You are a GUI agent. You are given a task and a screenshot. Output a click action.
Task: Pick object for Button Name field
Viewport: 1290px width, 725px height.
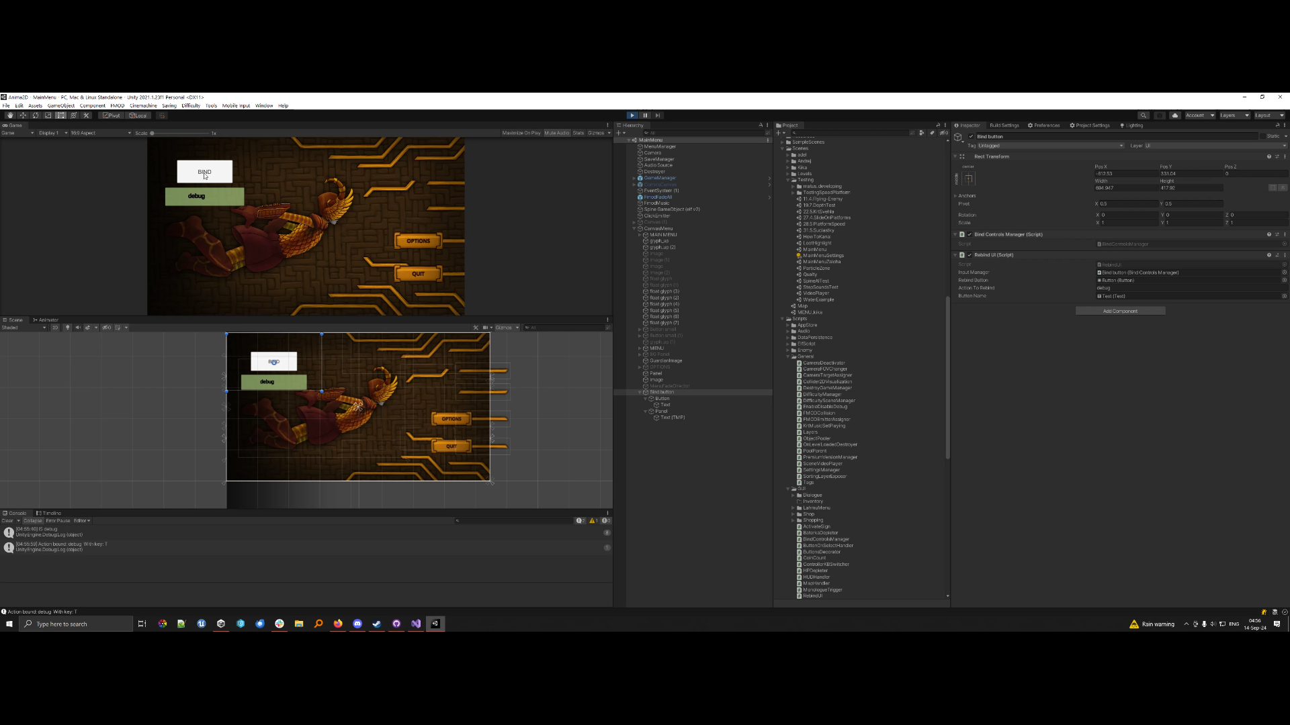pos(1285,296)
